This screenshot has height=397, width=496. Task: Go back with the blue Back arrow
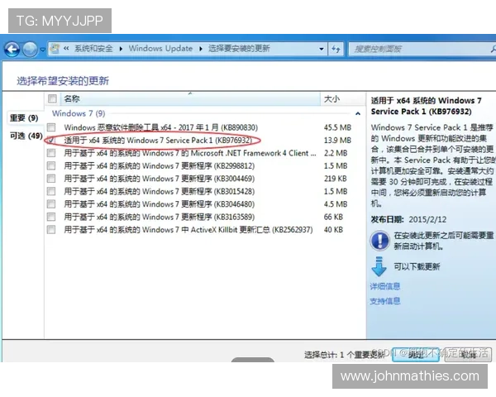tap(12, 49)
